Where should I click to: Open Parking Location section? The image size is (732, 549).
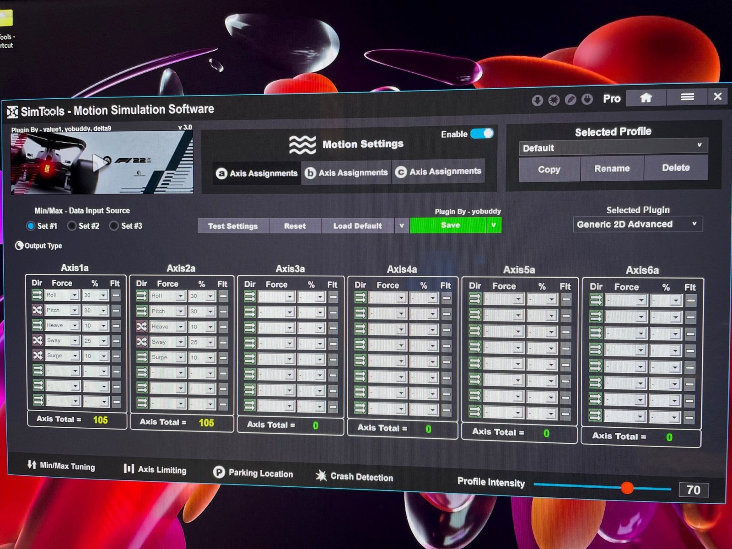(253, 473)
